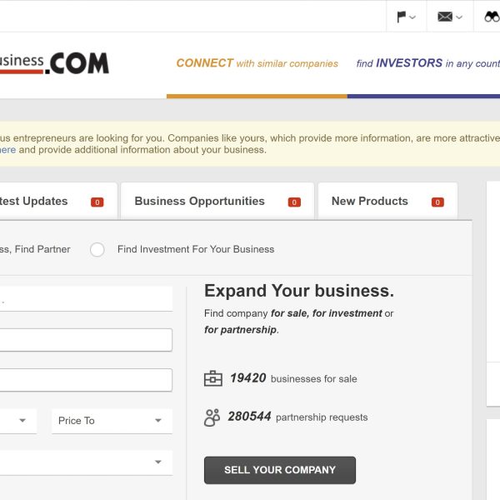Open the wide dropdown below Price To
500x500 pixels.
[x=83, y=462]
